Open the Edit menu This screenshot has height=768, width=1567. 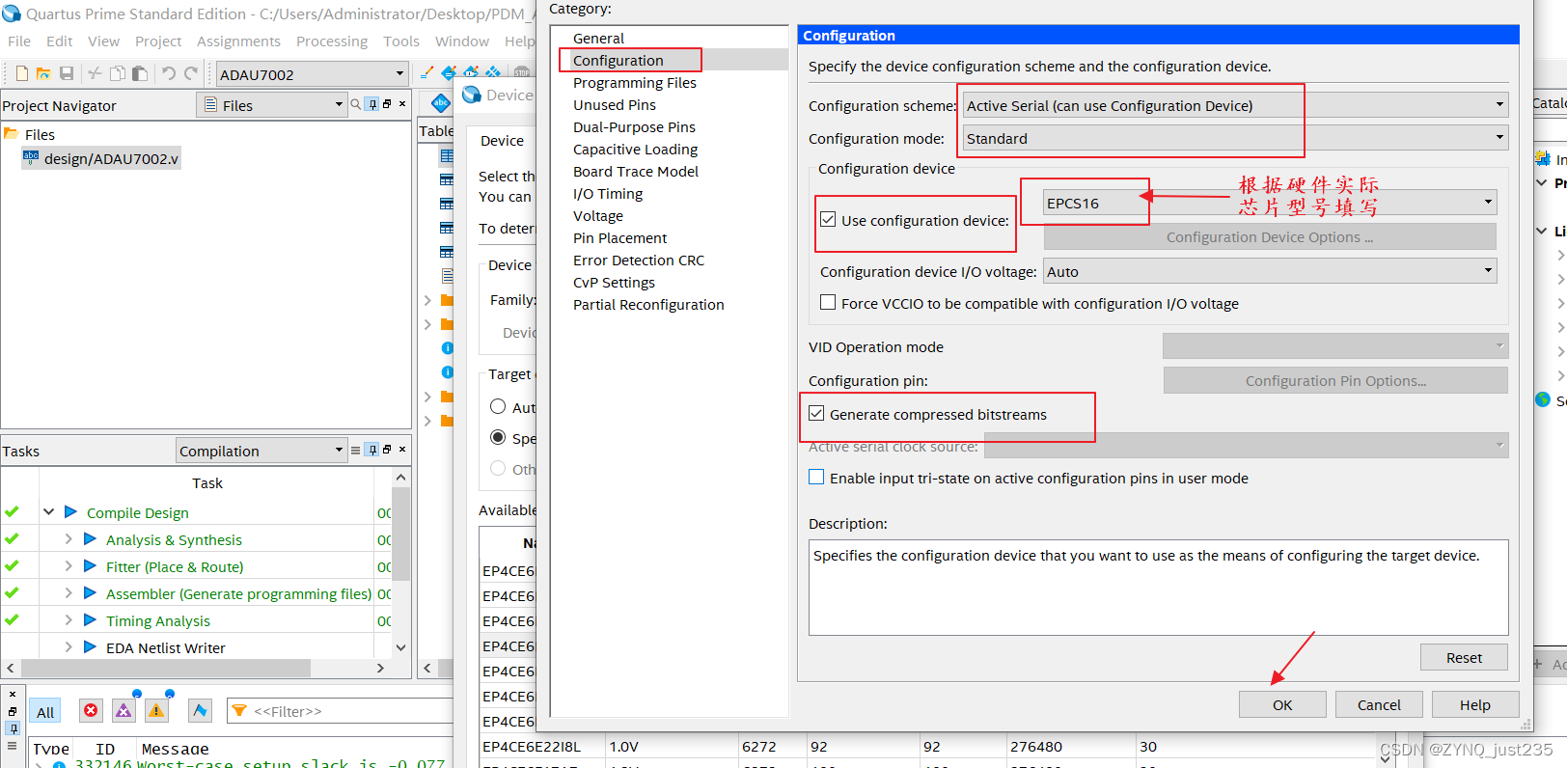coord(59,41)
